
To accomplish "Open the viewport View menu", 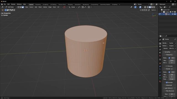I will [27, 7].
